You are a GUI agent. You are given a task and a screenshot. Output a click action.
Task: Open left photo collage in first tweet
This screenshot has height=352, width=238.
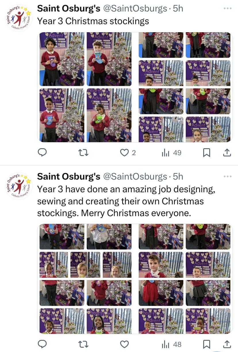pyautogui.click(x=85, y=87)
